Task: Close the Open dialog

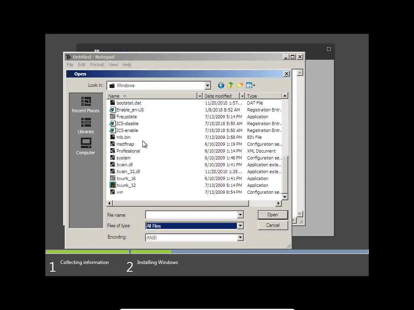Action: click(x=287, y=74)
